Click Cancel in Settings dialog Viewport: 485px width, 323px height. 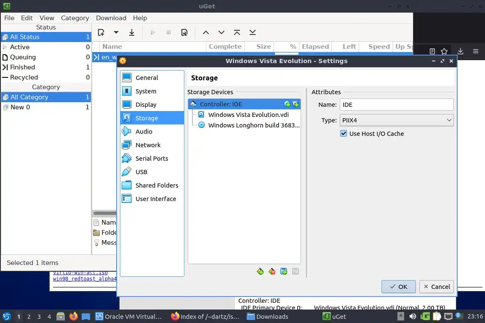(437, 286)
